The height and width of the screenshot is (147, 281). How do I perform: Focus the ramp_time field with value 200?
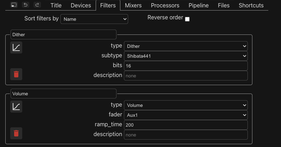[x=186, y=125]
